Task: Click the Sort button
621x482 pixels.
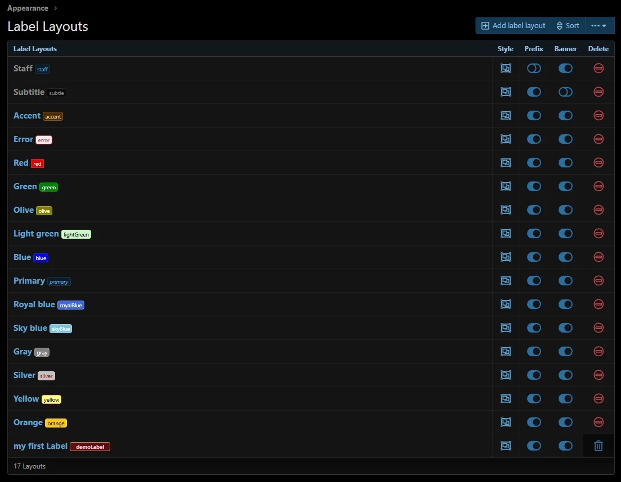Action: click(x=568, y=25)
